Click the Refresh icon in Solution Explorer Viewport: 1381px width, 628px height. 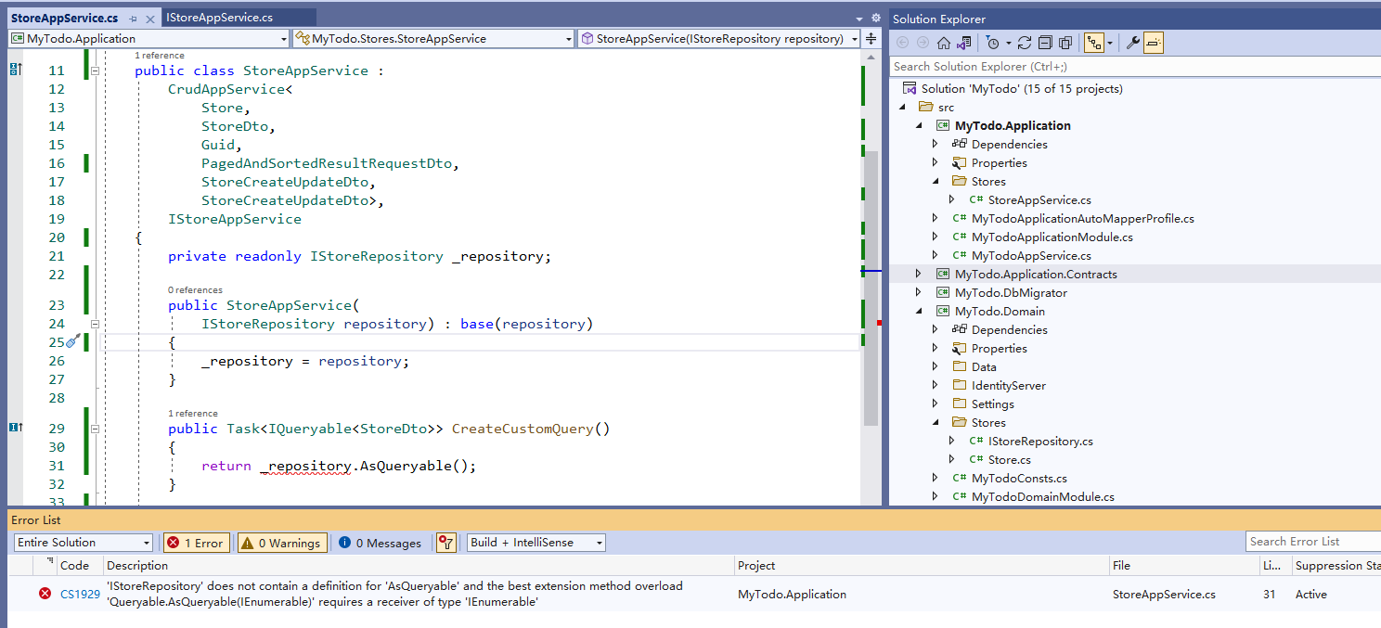click(1025, 42)
